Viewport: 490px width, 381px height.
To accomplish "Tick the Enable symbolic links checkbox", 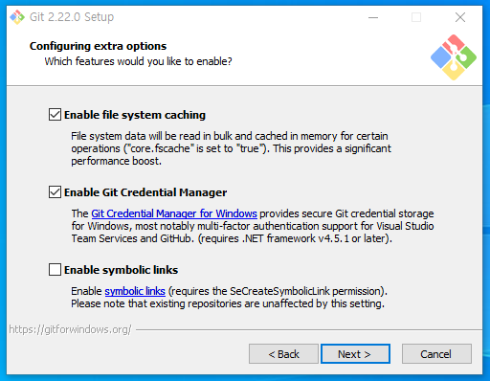I will [x=55, y=269].
